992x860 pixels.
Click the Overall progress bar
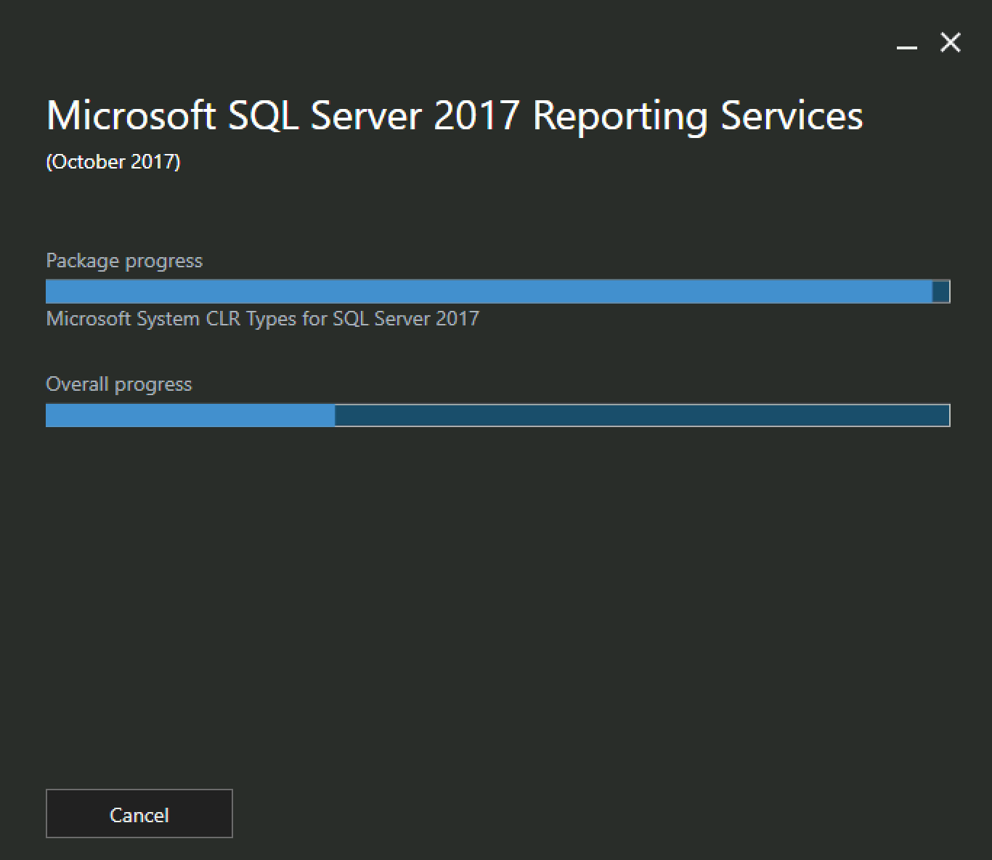(497, 415)
